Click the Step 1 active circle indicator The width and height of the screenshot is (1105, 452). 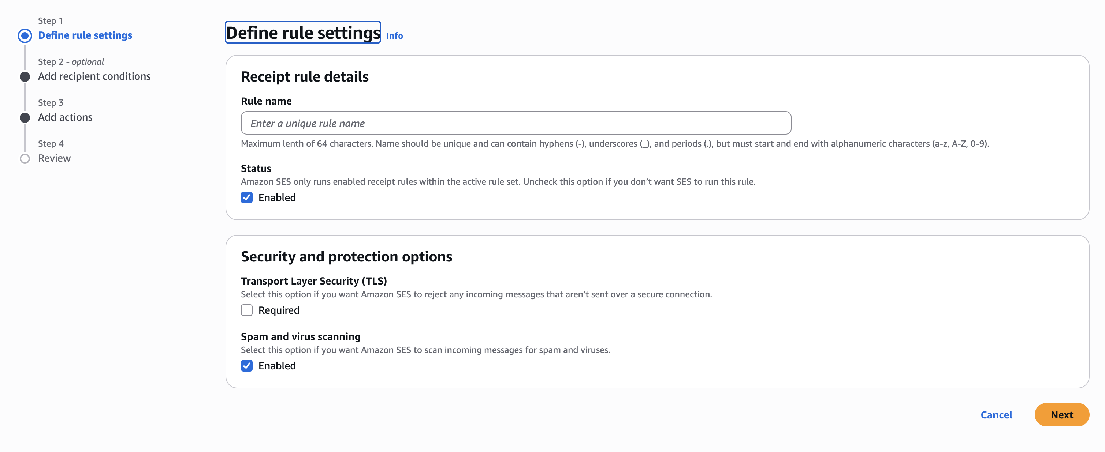[25, 35]
